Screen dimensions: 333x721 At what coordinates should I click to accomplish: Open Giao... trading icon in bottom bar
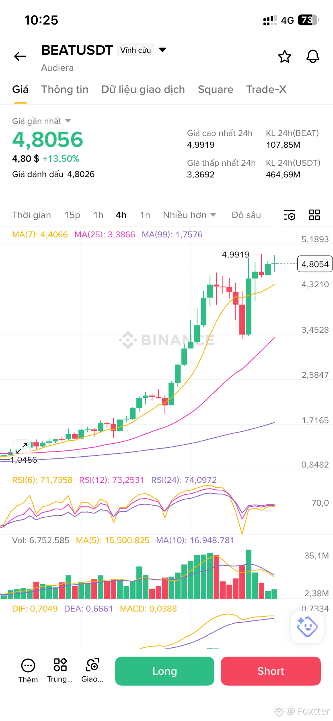tap(92, 671)
